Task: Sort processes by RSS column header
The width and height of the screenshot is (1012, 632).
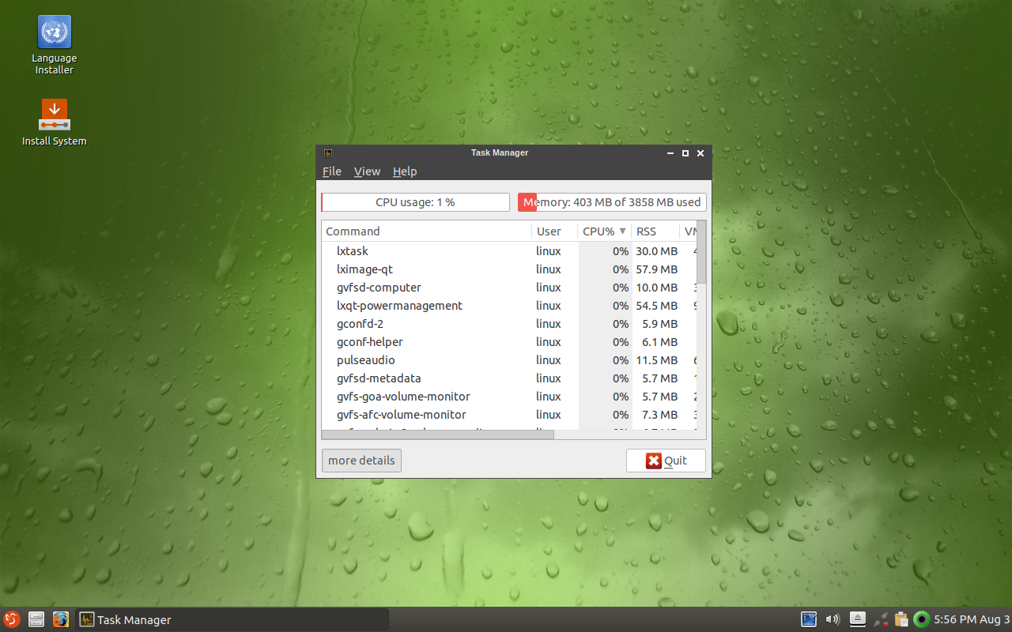Action: tap(655, 231)
